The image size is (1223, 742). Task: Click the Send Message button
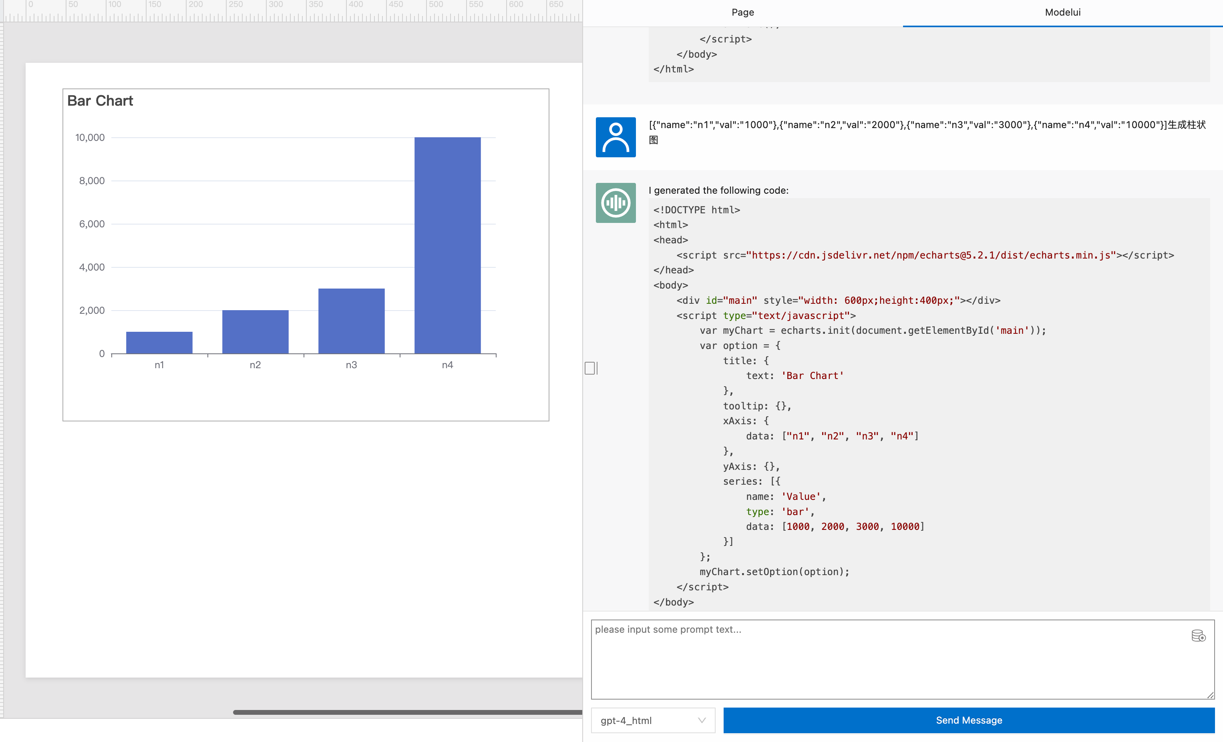tap(968, 720)
